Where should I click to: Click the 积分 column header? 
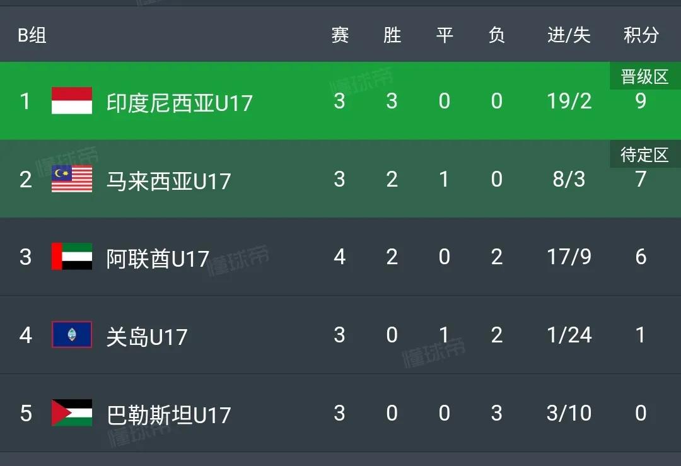pos(640,35)
